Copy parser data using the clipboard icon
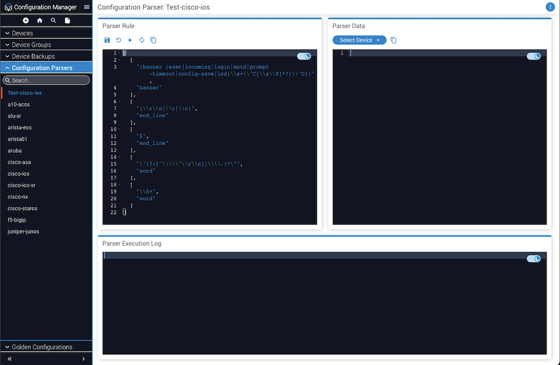 (x=393, y=40)
